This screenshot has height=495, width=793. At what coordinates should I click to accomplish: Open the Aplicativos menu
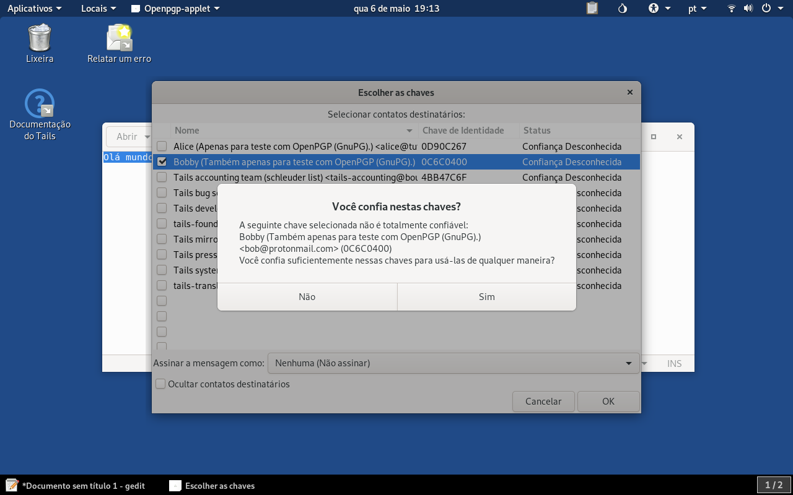click(35, 9)
